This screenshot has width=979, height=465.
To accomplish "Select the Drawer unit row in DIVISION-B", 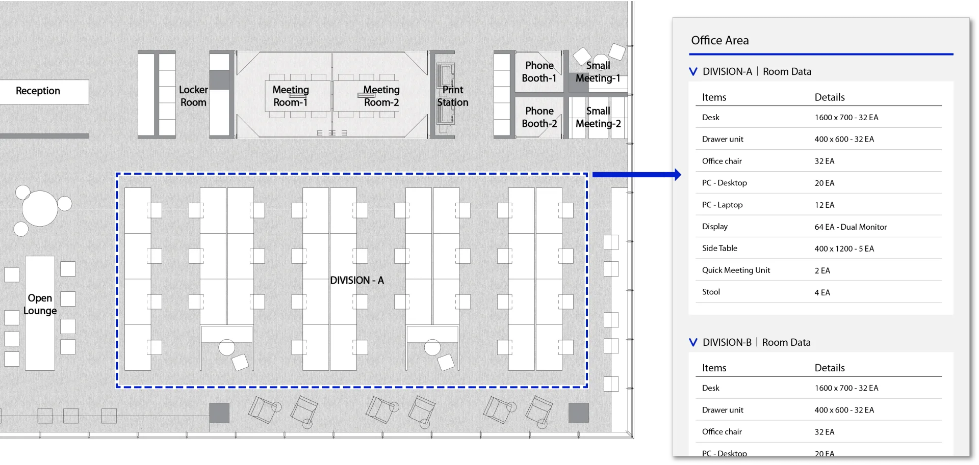I will coord(819,410).
